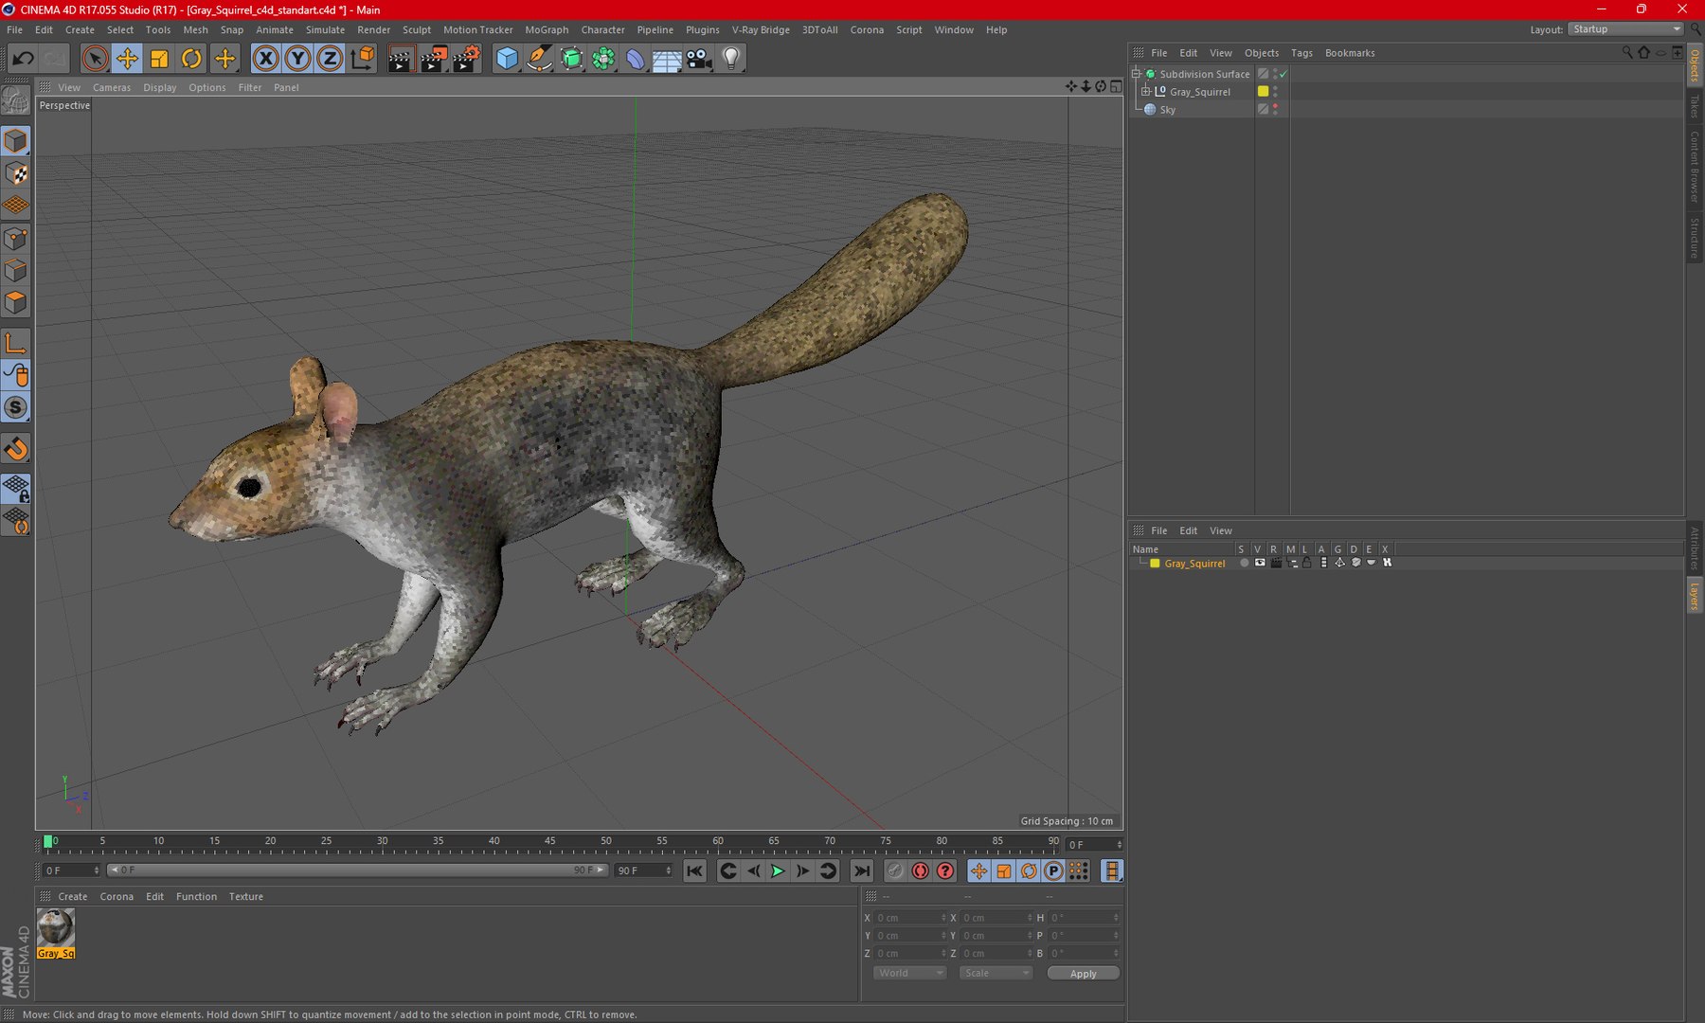
Task: Open viewport Cameras menu
Action: [112, 87]
